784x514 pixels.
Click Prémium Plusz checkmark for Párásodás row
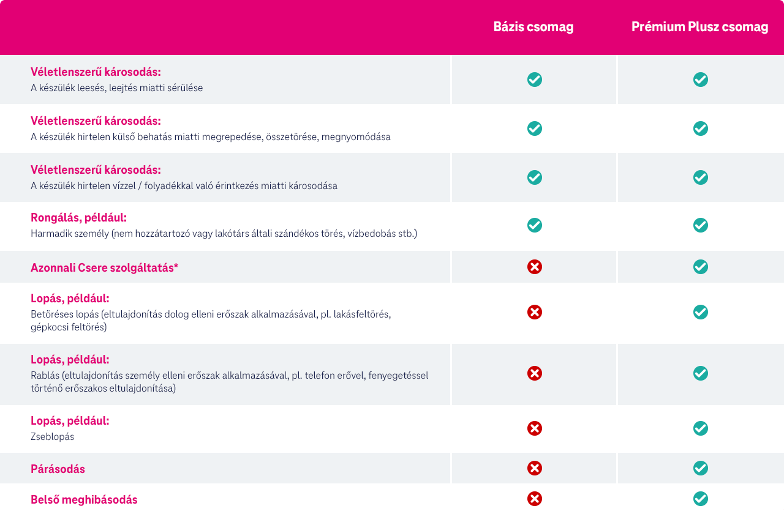point(701,468)
